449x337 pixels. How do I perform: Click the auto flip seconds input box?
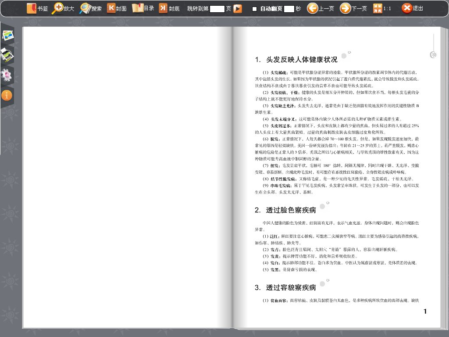pyautogui.click(x=289, y=9)
